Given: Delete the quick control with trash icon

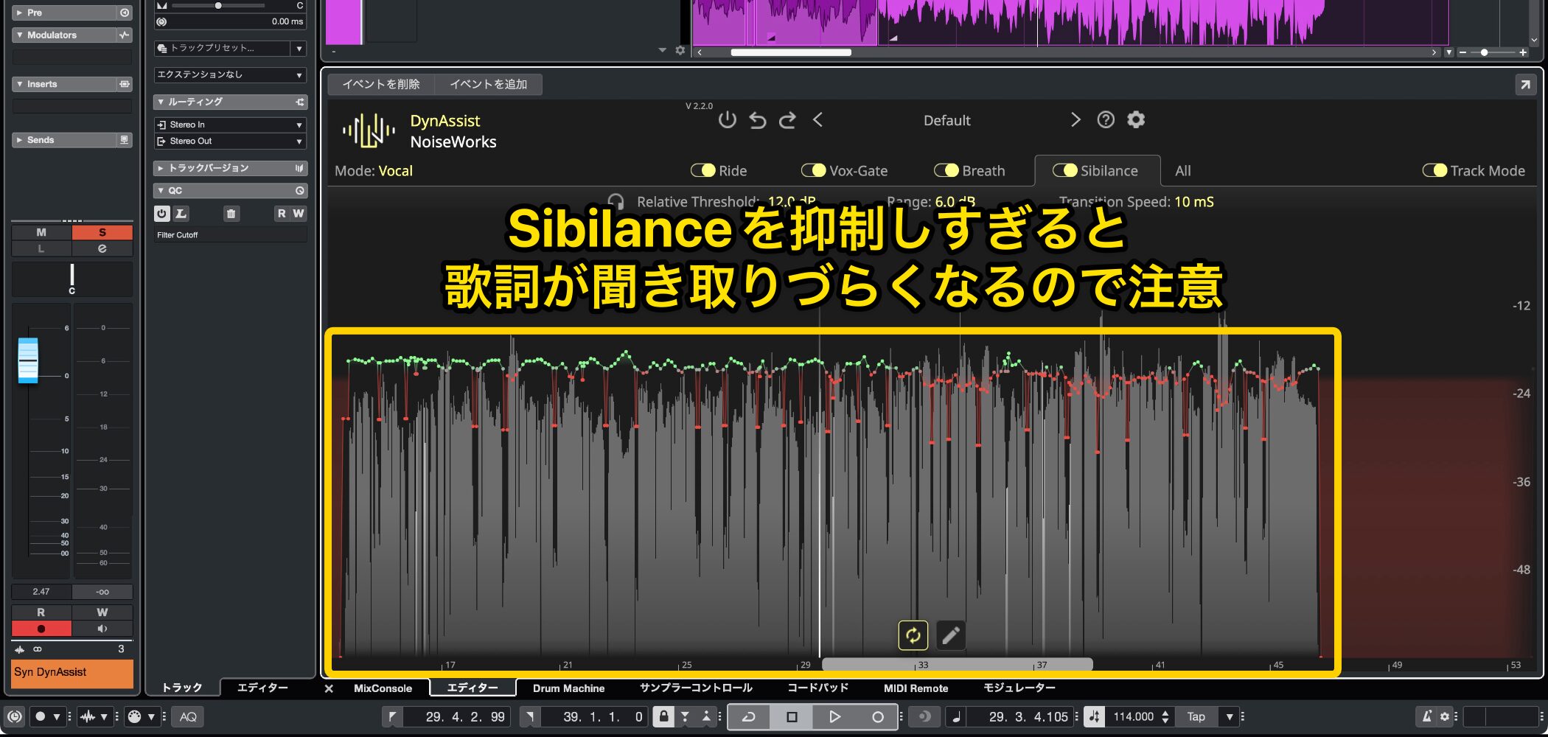Looking at the screenshot, I should (x=231, y=214).
